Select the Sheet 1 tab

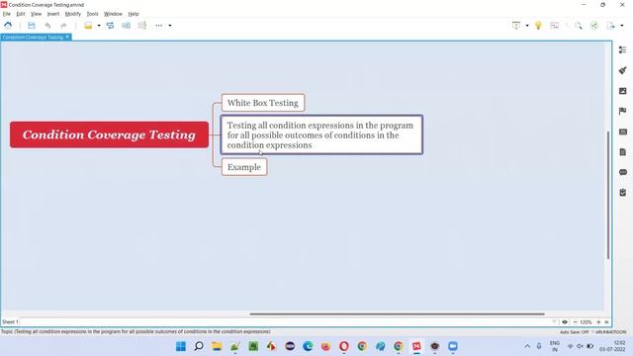pos(10,321)
